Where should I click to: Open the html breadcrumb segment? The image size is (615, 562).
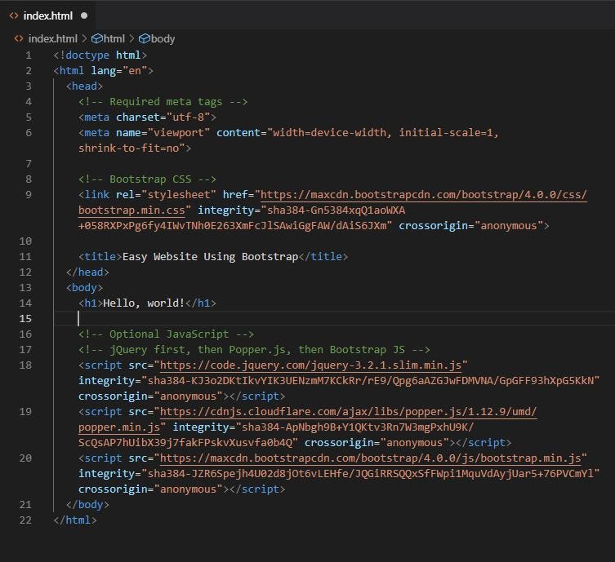click(114, 39)
